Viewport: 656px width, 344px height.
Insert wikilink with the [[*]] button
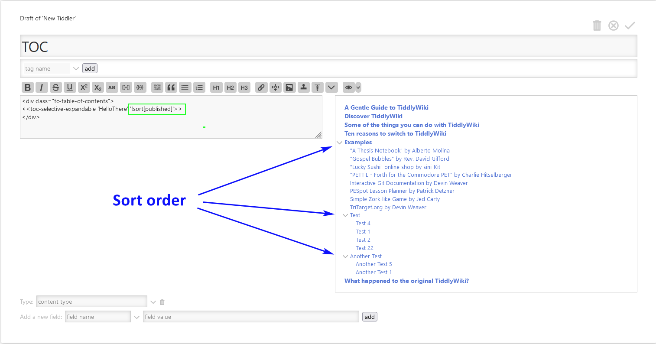pyautogui.click(x=126, y=88)
